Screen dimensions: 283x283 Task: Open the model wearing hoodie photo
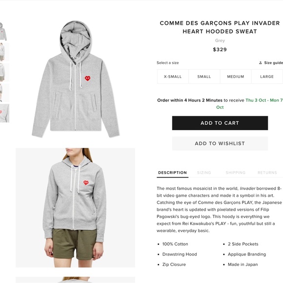(76, 207)
